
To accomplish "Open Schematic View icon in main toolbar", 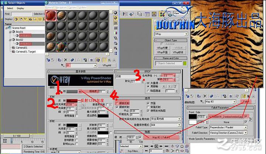I will click(154, 14).
